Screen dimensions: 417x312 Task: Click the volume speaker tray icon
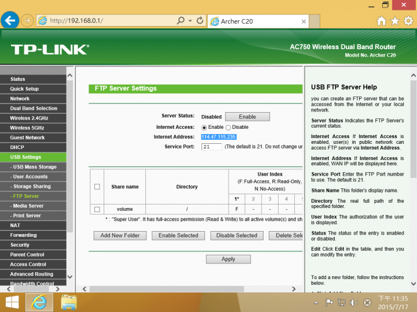(x=354, y=302)
